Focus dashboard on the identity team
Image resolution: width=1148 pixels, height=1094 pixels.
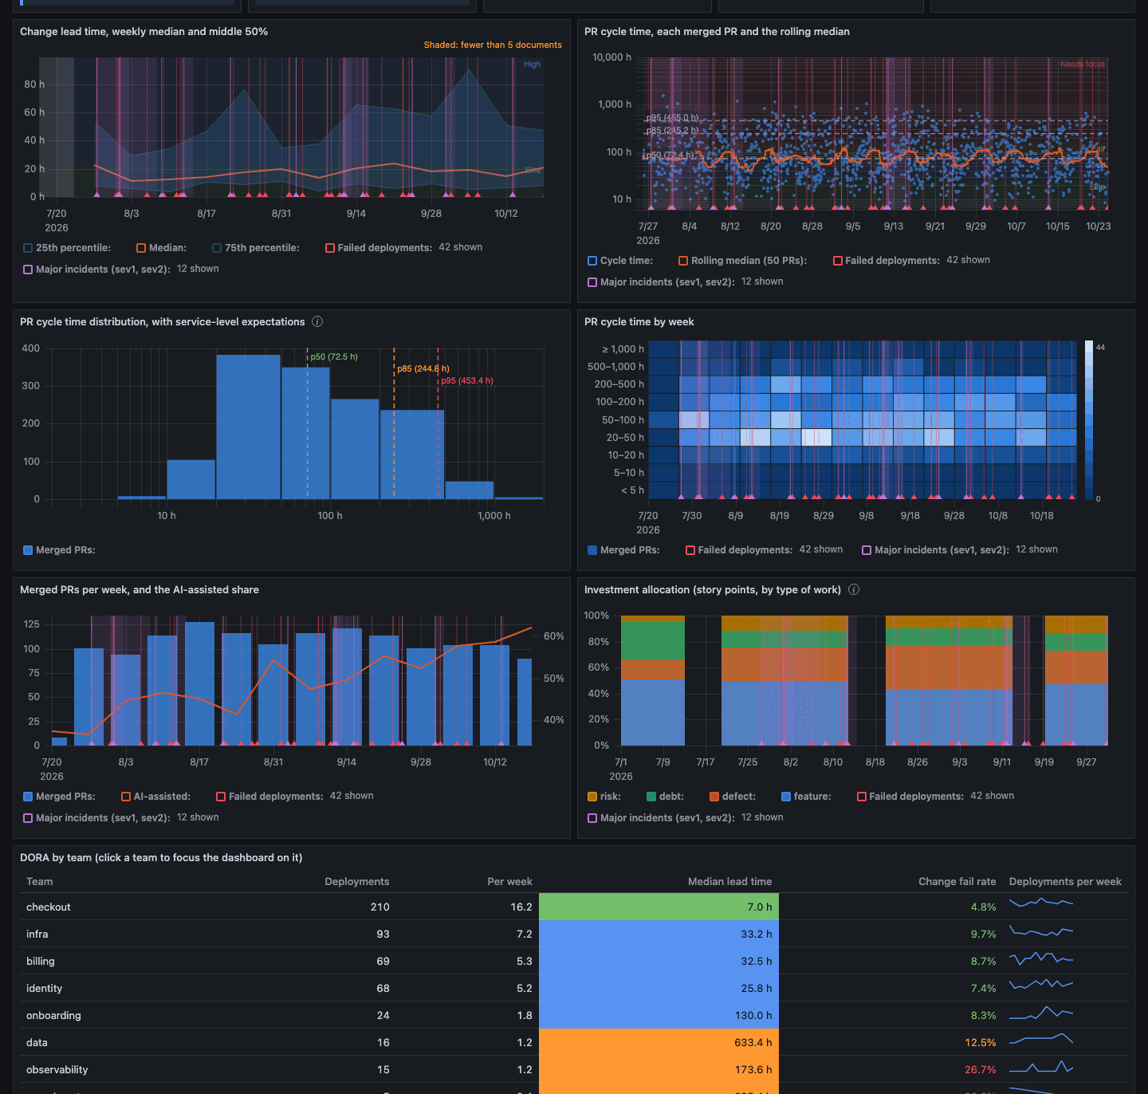44,988
